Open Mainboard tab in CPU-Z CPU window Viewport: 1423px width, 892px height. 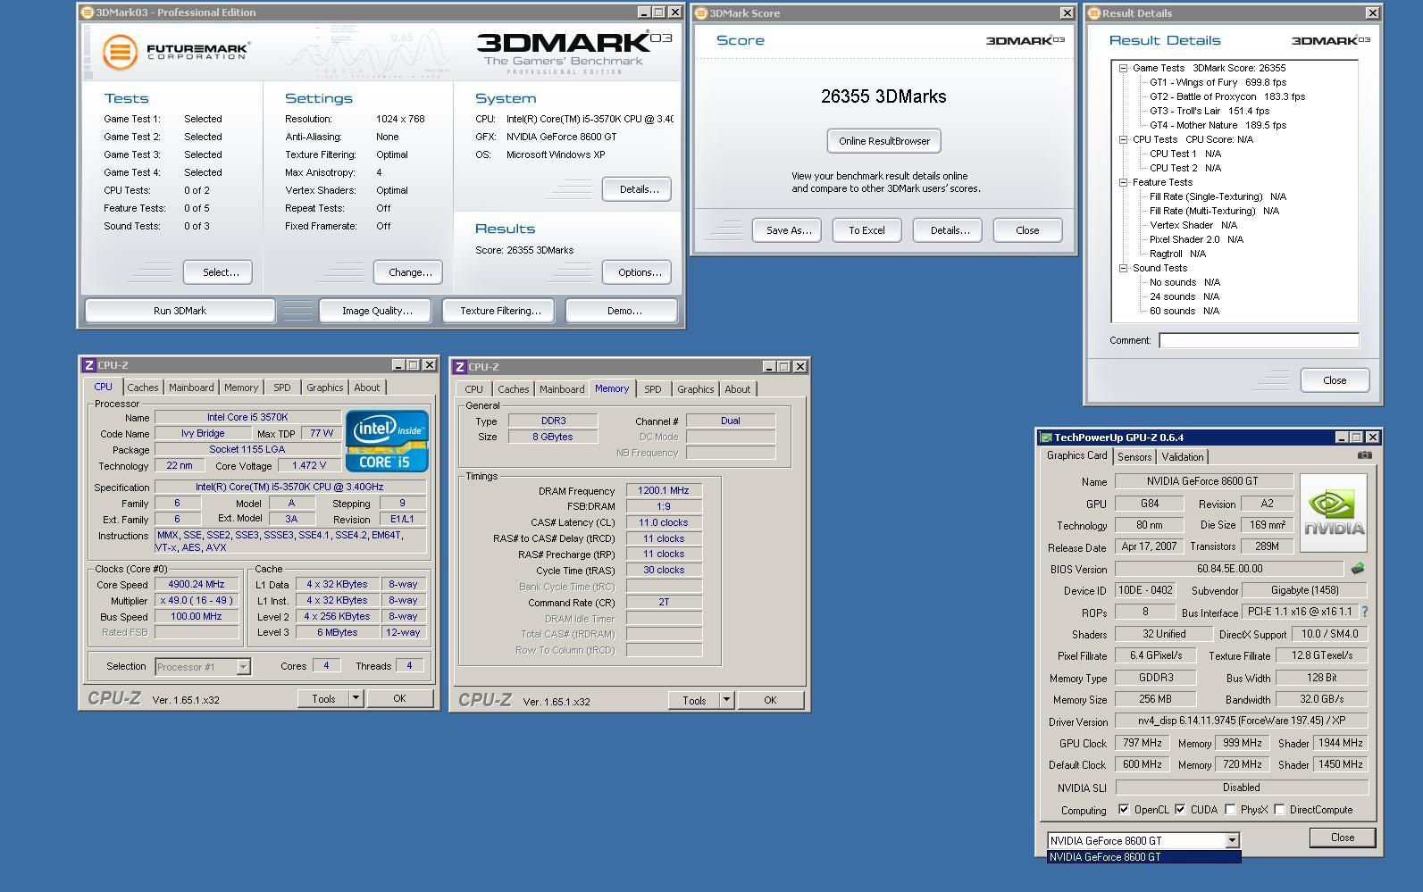191,388
